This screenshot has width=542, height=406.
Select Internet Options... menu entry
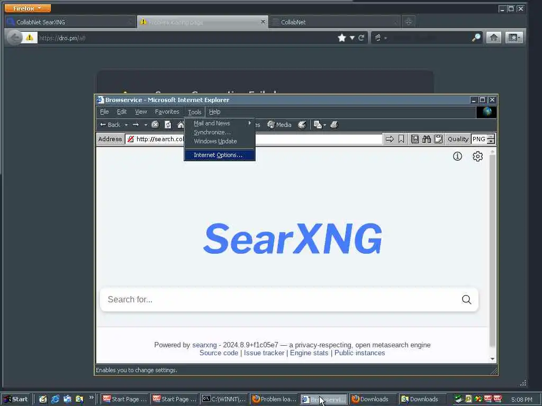[220, 155]
